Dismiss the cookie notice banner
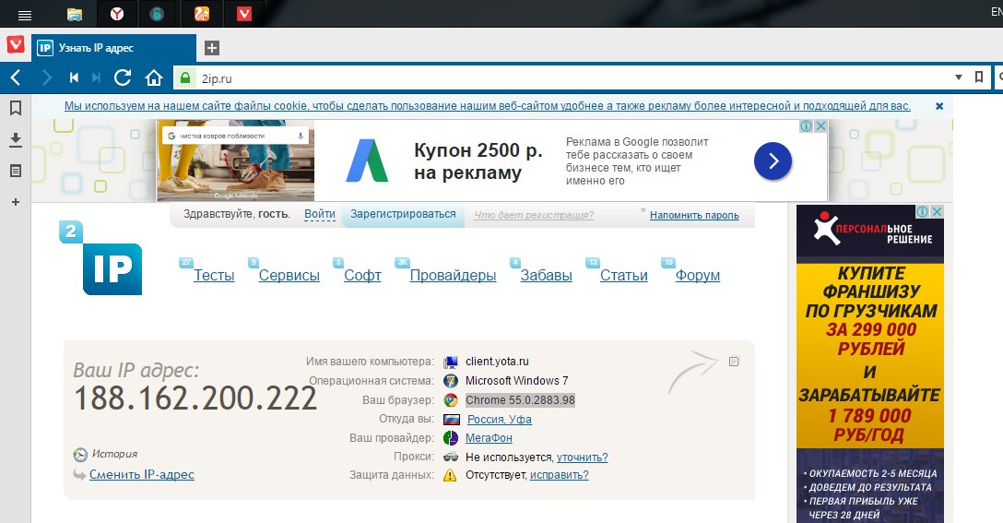 [939, 106]
